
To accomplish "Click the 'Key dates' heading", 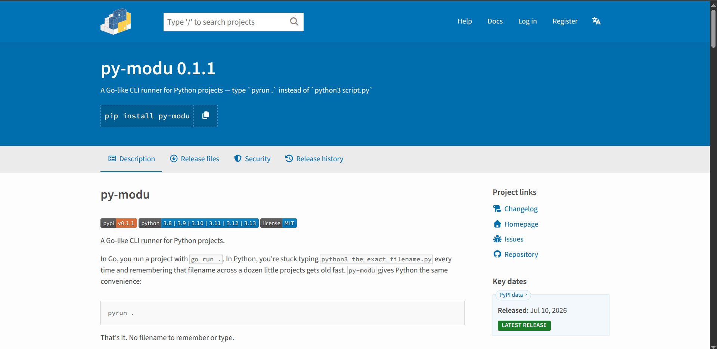I will (509, 281).
